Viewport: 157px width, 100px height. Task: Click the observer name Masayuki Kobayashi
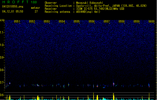coord(90,3)
